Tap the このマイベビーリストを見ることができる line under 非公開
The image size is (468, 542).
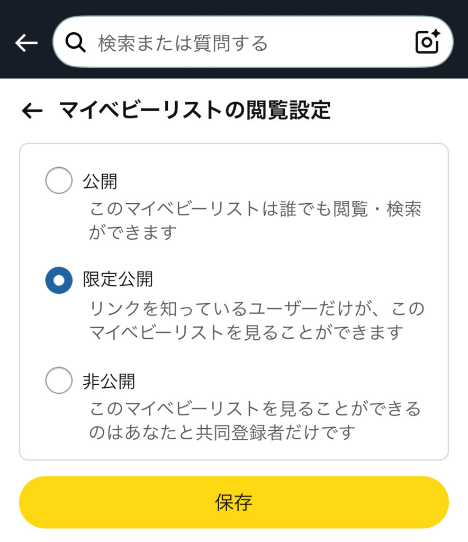255,409
